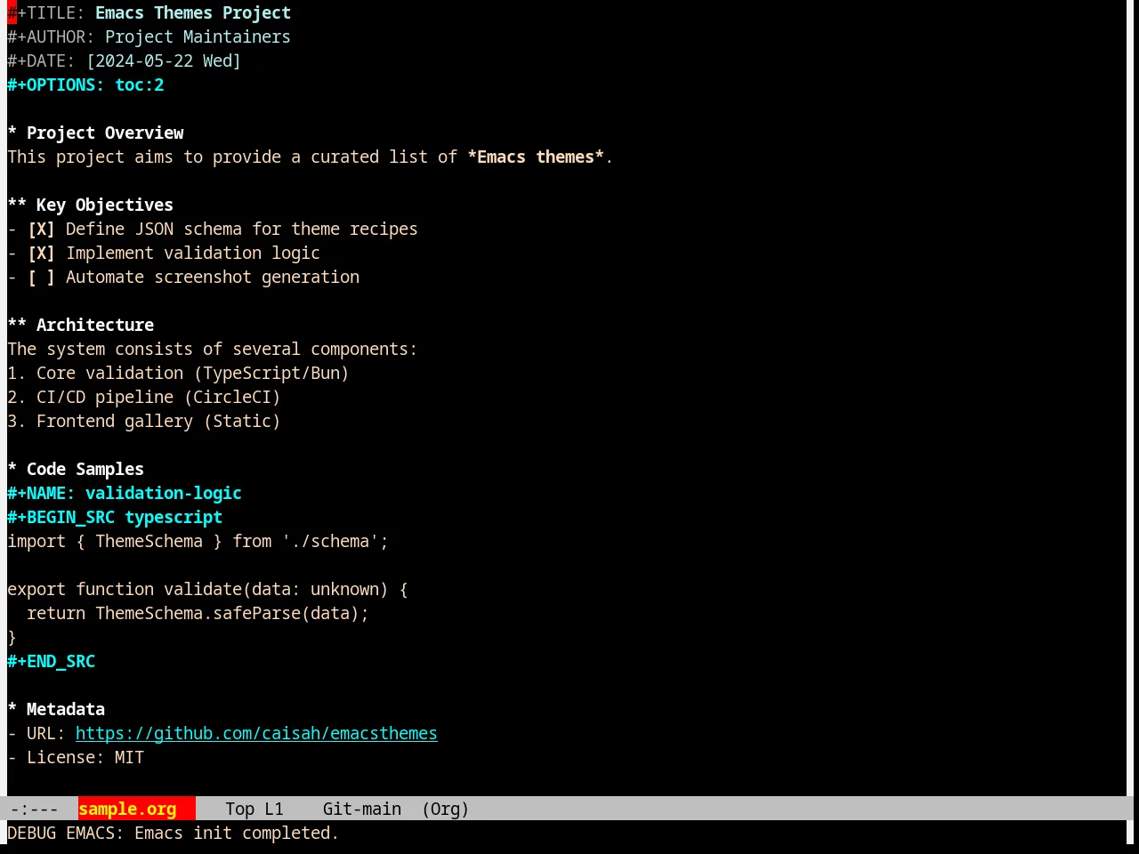
Task: Fold the Architecture subheading
Action: 80,326
